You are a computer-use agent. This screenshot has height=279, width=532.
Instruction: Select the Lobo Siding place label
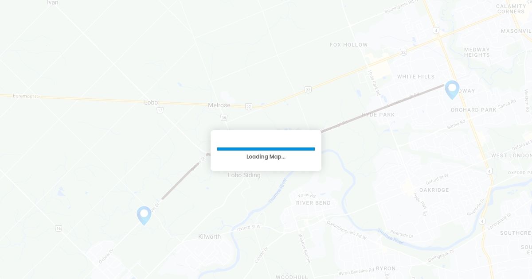click(244, 175)
